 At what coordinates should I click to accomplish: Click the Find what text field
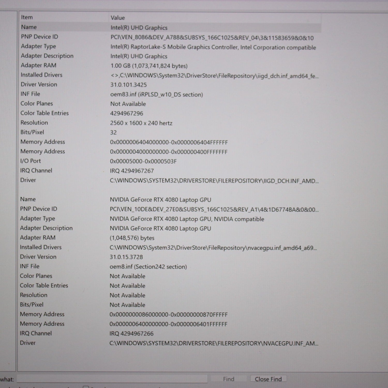(112, 379)
